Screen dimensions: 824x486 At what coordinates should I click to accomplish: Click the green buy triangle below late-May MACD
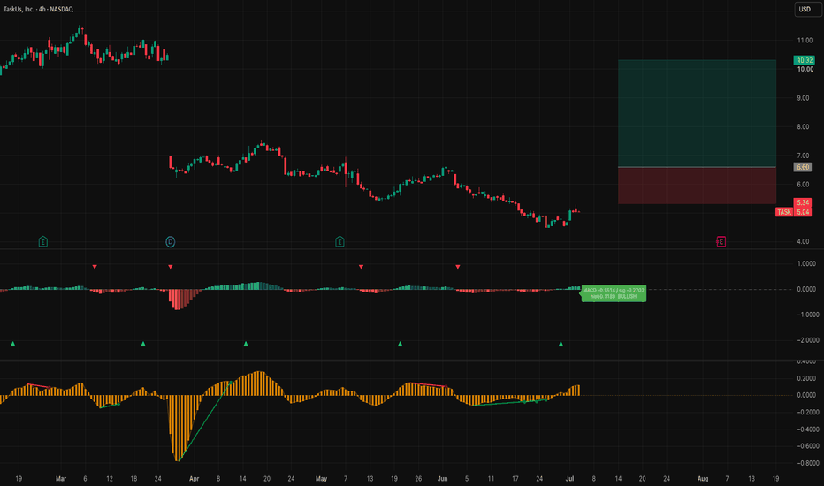point(400,344)
